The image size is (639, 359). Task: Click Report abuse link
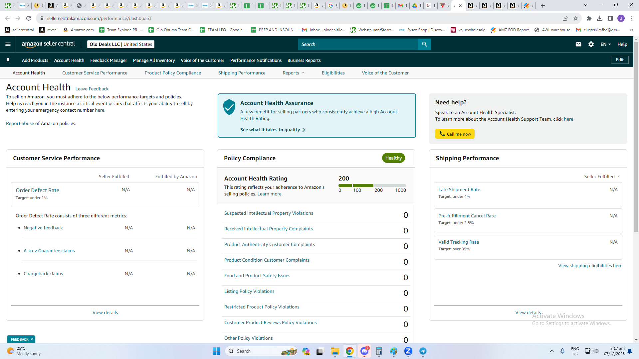(20, 123)
